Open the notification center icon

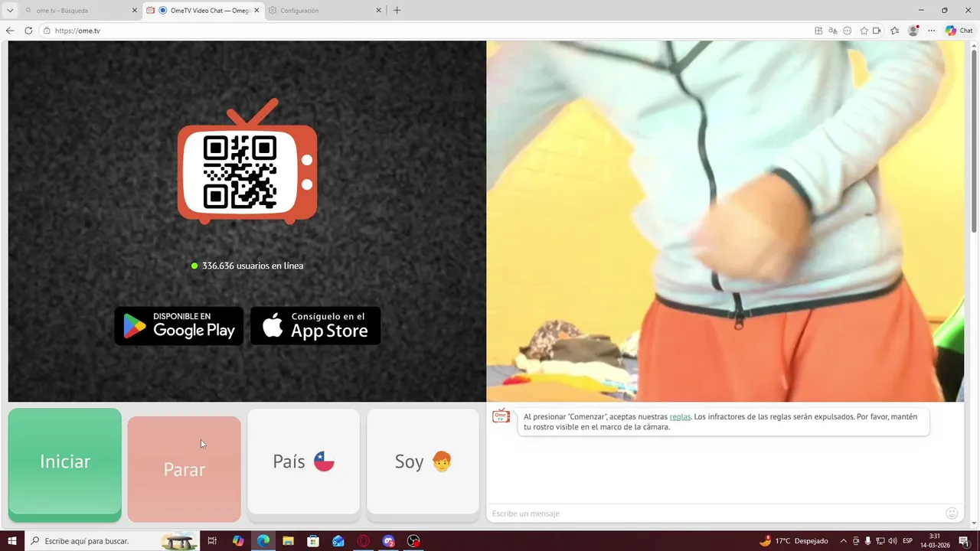click(x=964, y=541)
